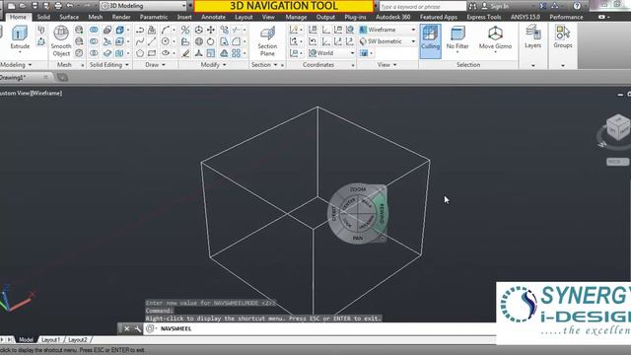Image resolution: width=631 pixels, height=355 pixels.
Task: Click the NAVSWHEEL command line input
Action: click(319, 328)
